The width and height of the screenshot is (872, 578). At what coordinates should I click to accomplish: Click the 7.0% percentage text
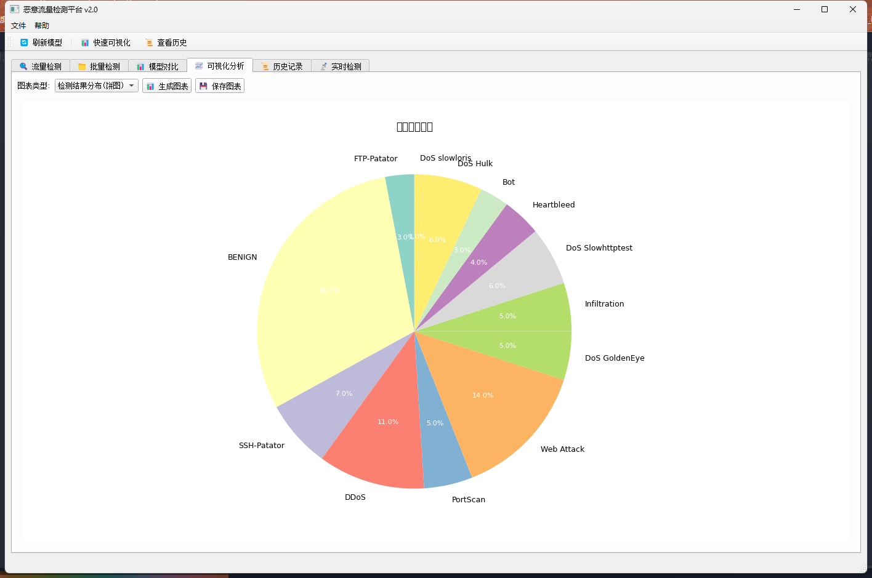344,393
